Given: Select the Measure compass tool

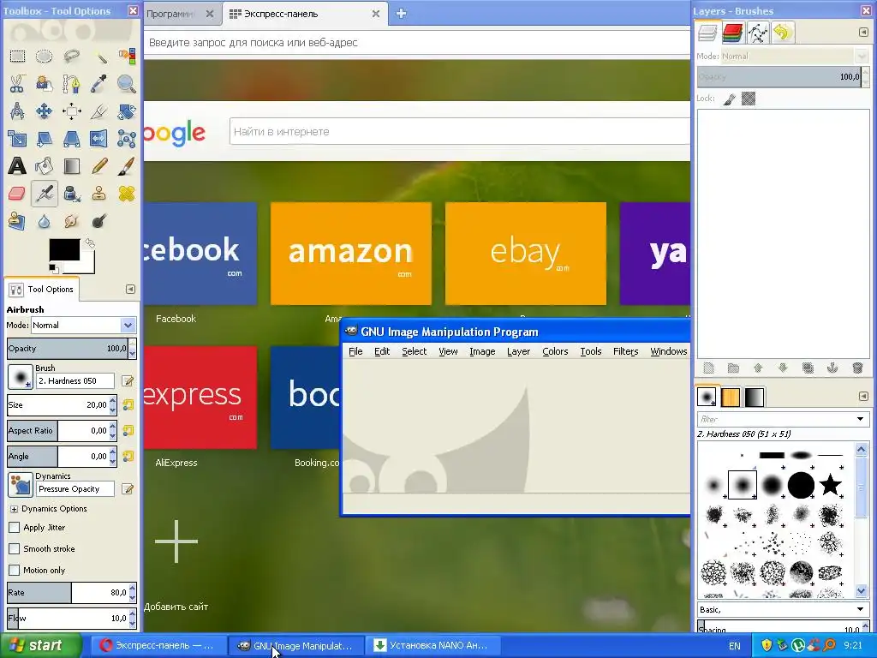Looking at the screenshot, I should (x=17, y=111).
